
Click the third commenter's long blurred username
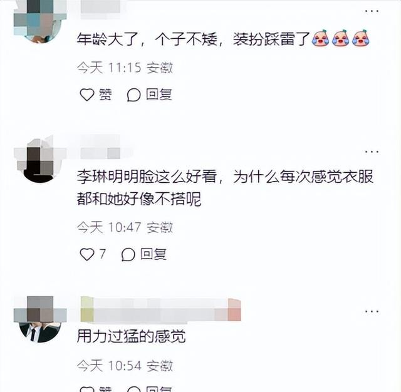coord(160,310)
